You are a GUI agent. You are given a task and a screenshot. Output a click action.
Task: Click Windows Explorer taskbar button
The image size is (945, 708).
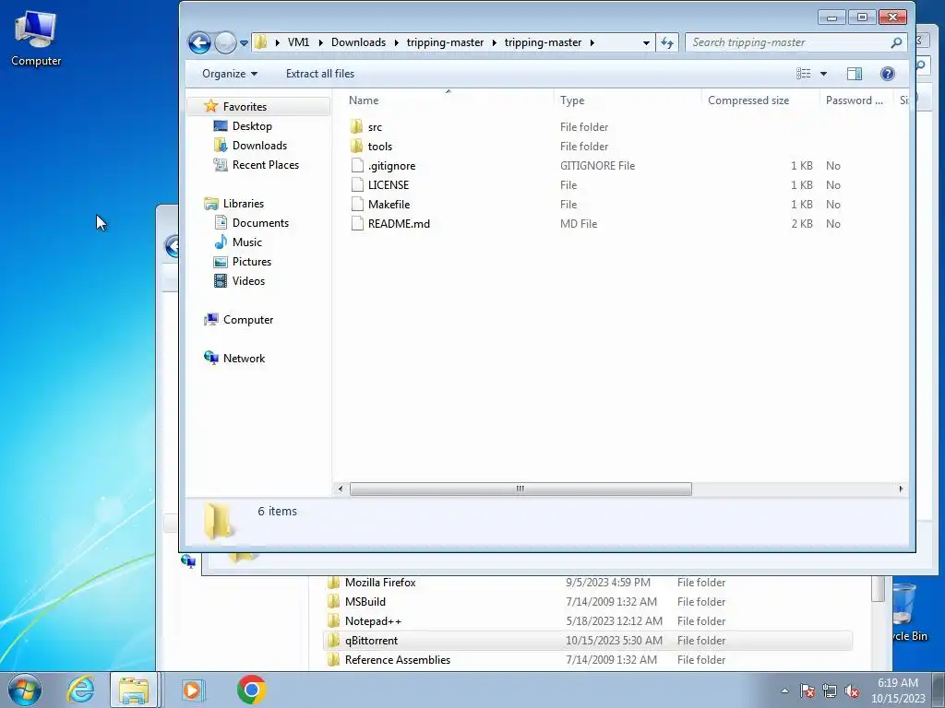[134, 690]
